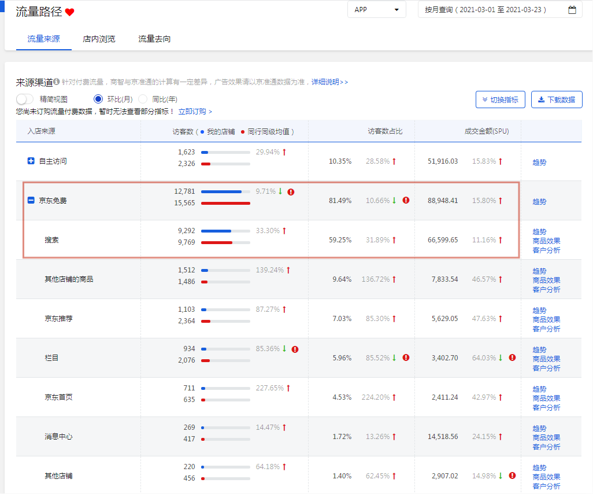Click 访客数占比 column header
The width and height of the screenshot is (593, 494).
[x=385, y=131]
